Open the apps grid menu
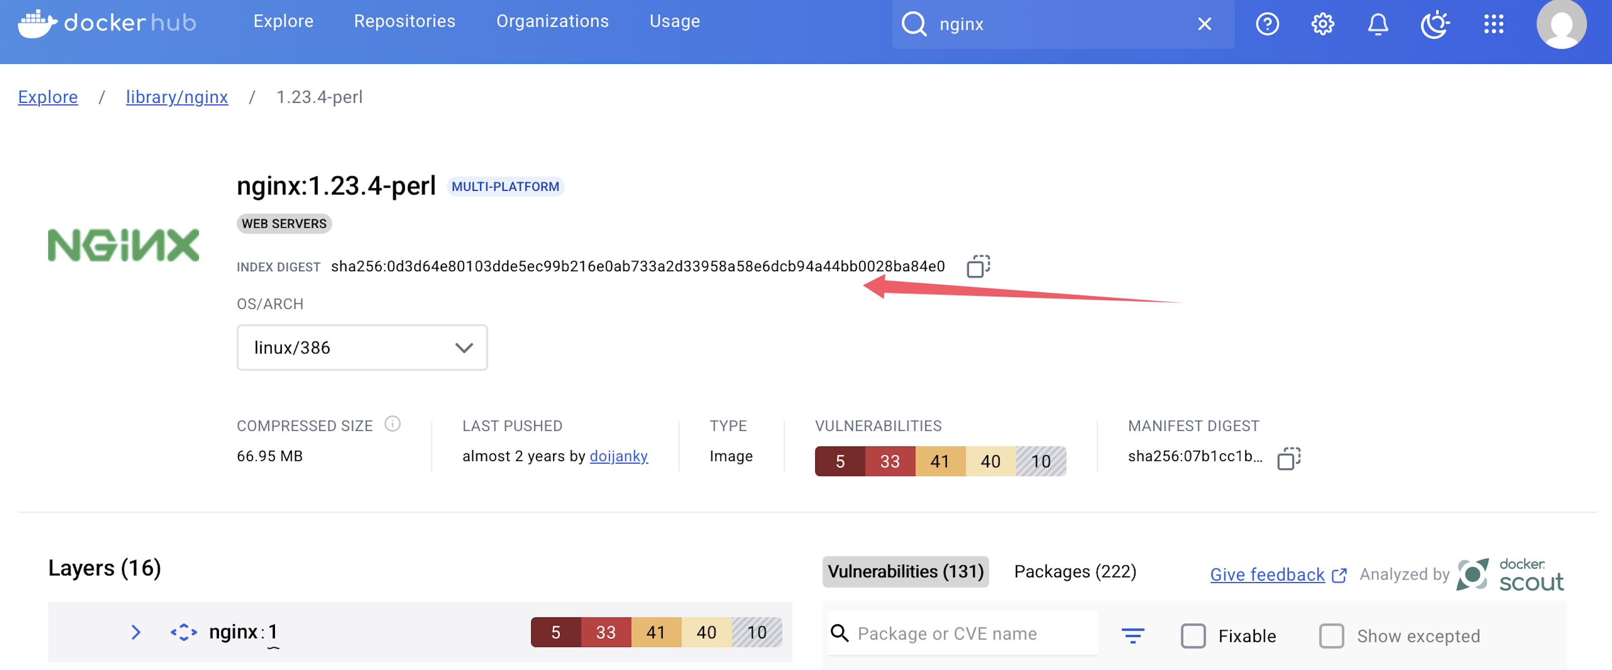This screenshot has height=670, width=1612. click(x=1493, y=24)
